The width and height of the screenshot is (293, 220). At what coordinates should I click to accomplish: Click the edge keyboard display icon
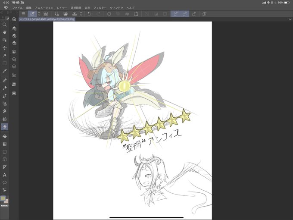click(x=46, y=14)
